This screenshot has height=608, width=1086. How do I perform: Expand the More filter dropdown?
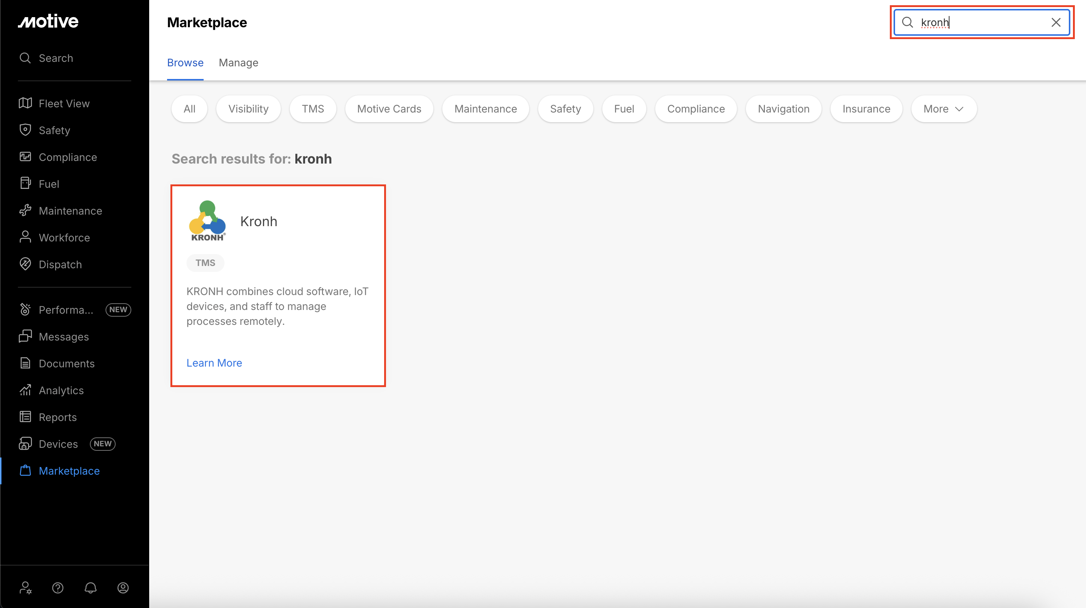pos(944,109)
